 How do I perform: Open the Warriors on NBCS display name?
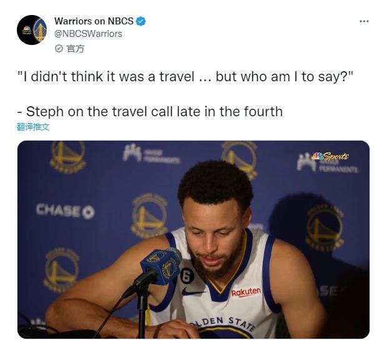[x=94, y=21]
